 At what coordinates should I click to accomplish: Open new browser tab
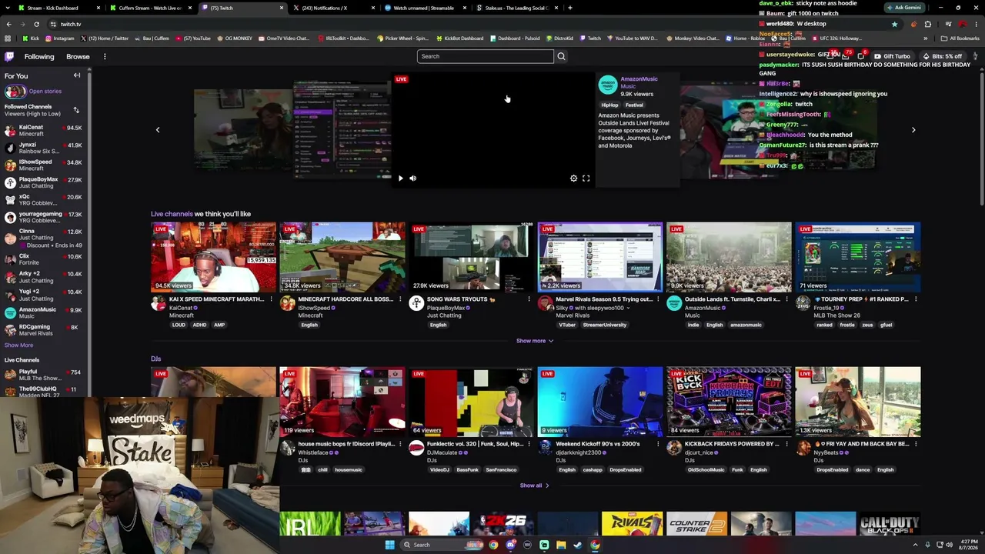click(570, 8)
